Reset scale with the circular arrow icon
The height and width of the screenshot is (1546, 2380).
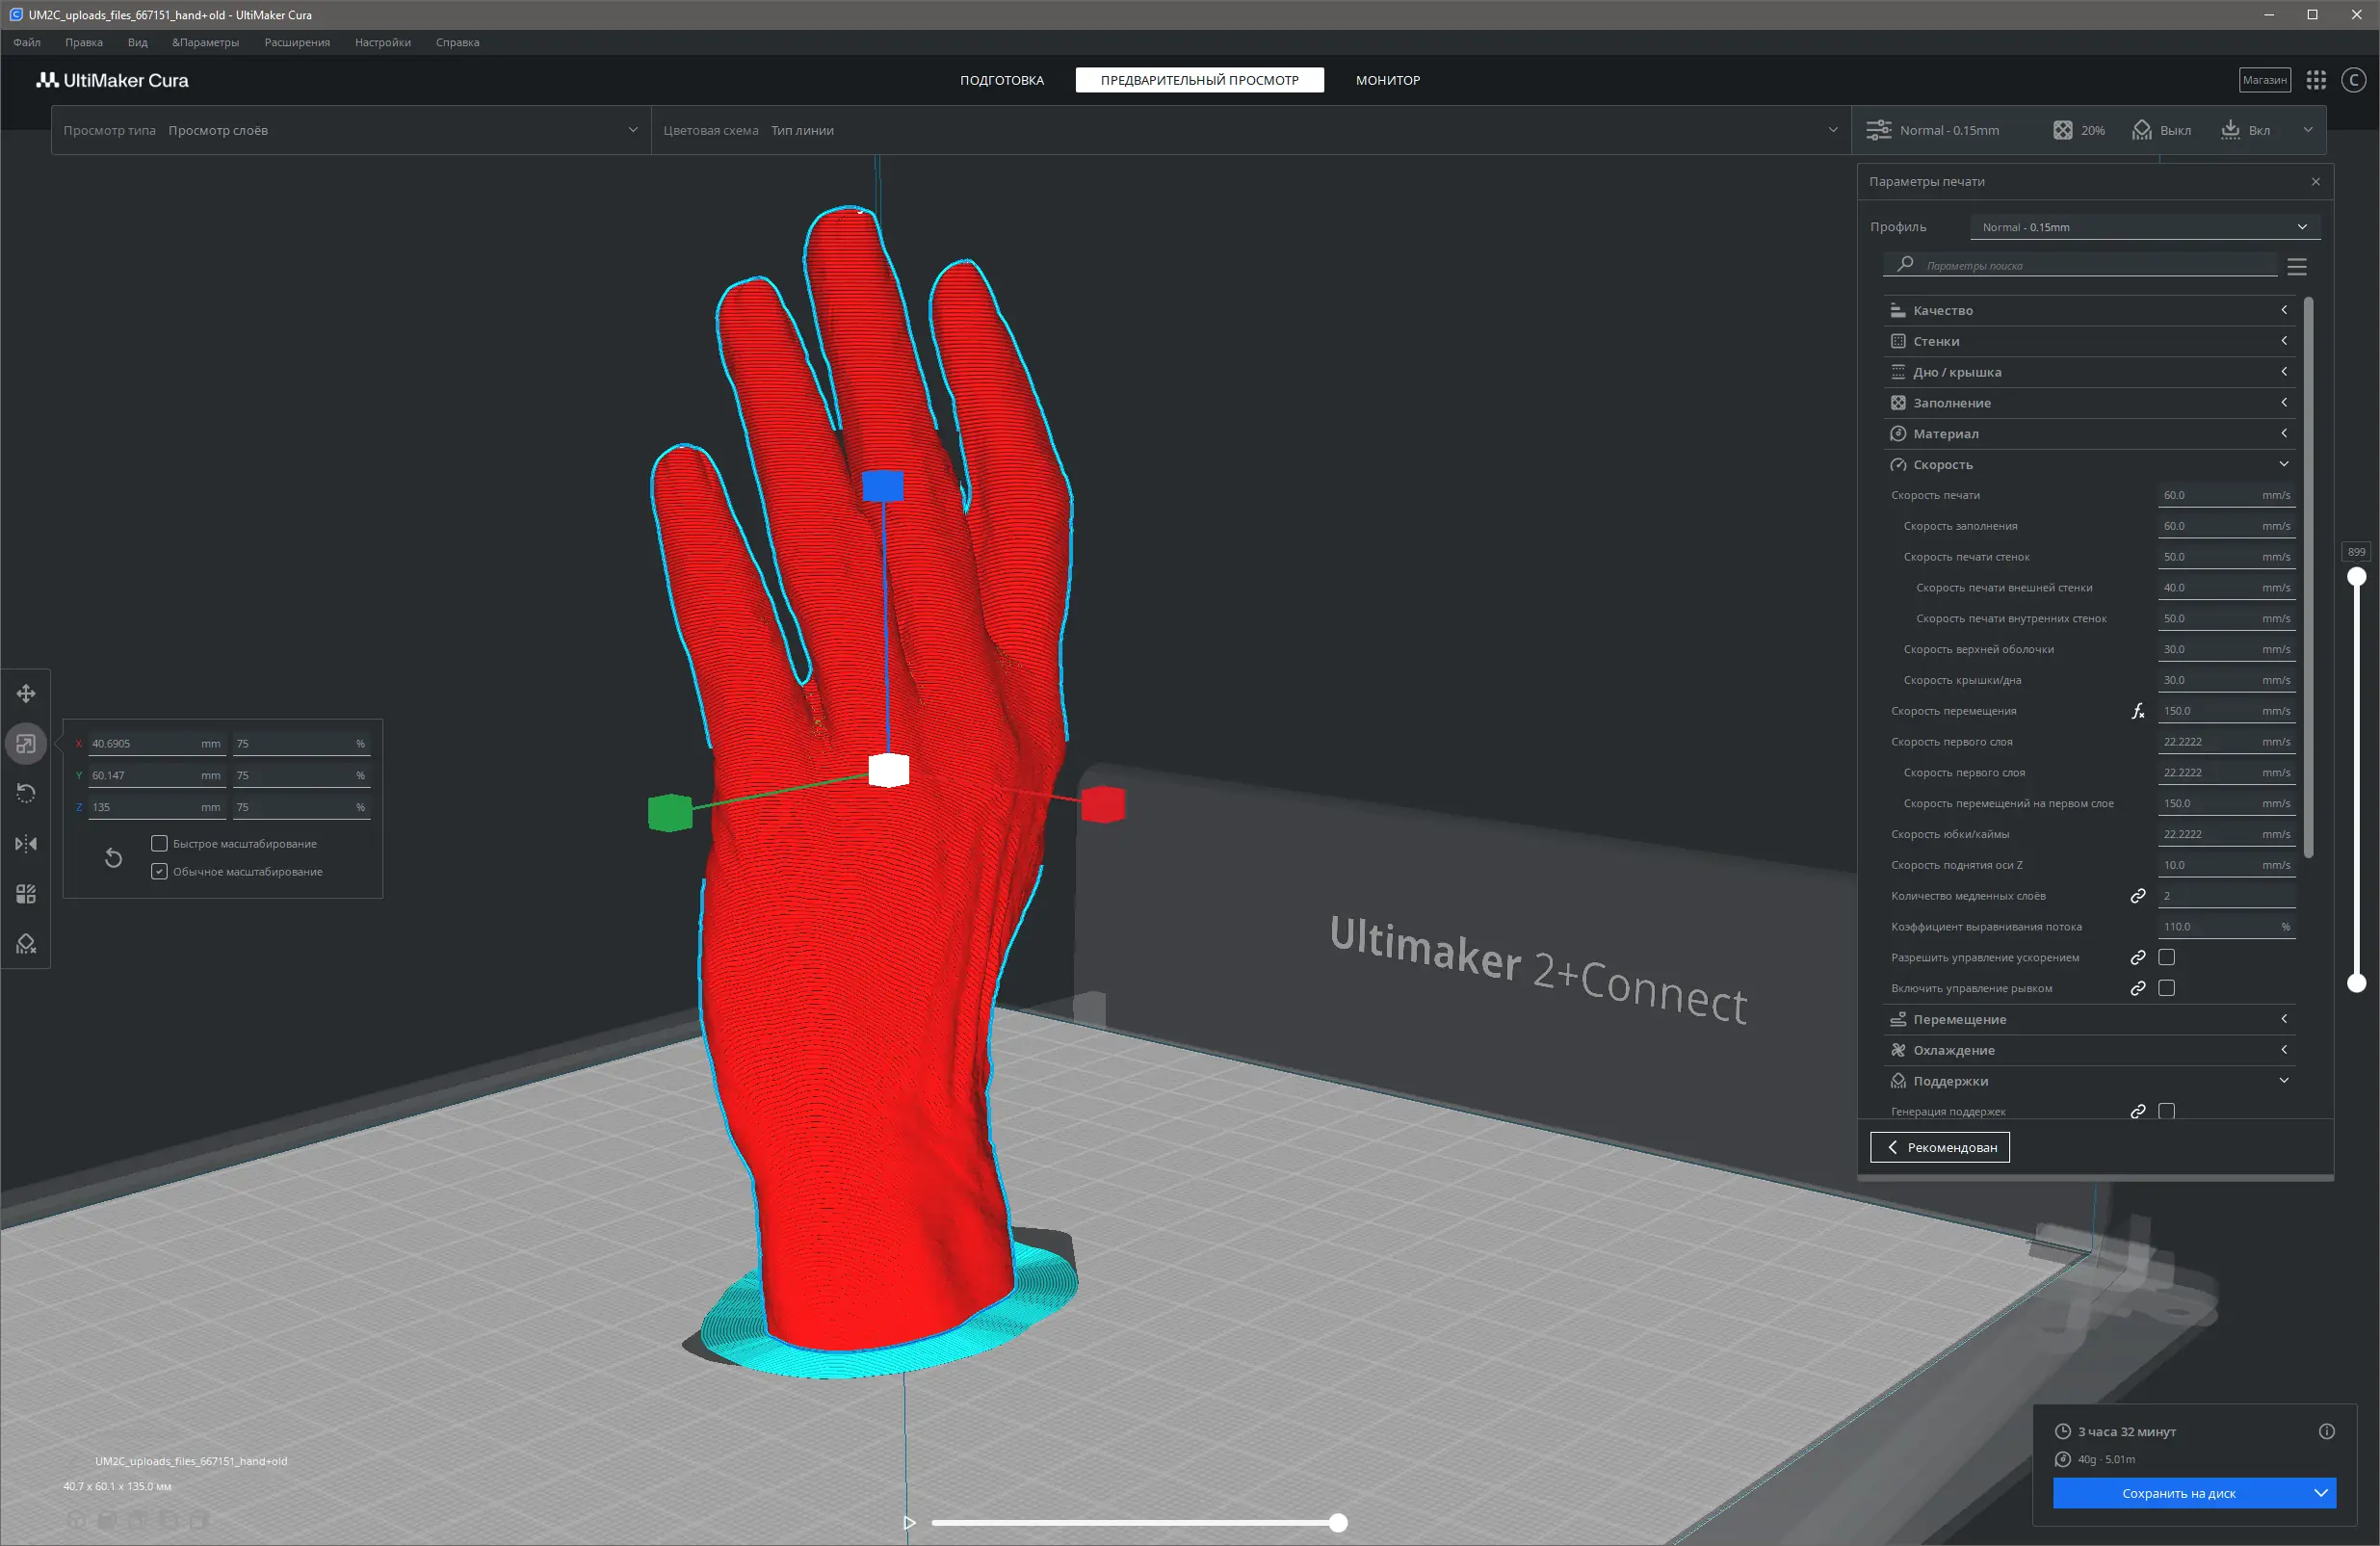tap(113, 858)
